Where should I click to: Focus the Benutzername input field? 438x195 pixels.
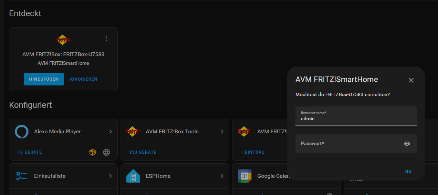click(x=356, y=116)
